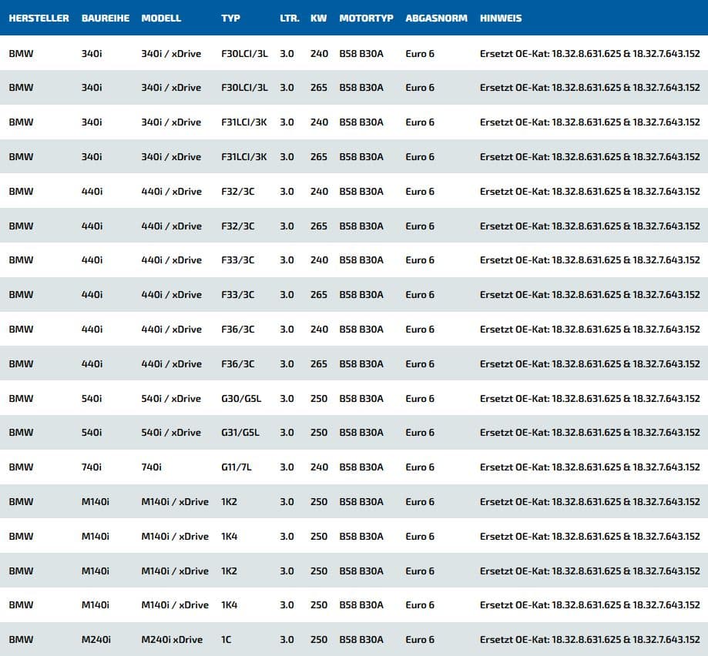Click 540i Baureihe in the G31/G5L row
708x656 pixels.
92,432
